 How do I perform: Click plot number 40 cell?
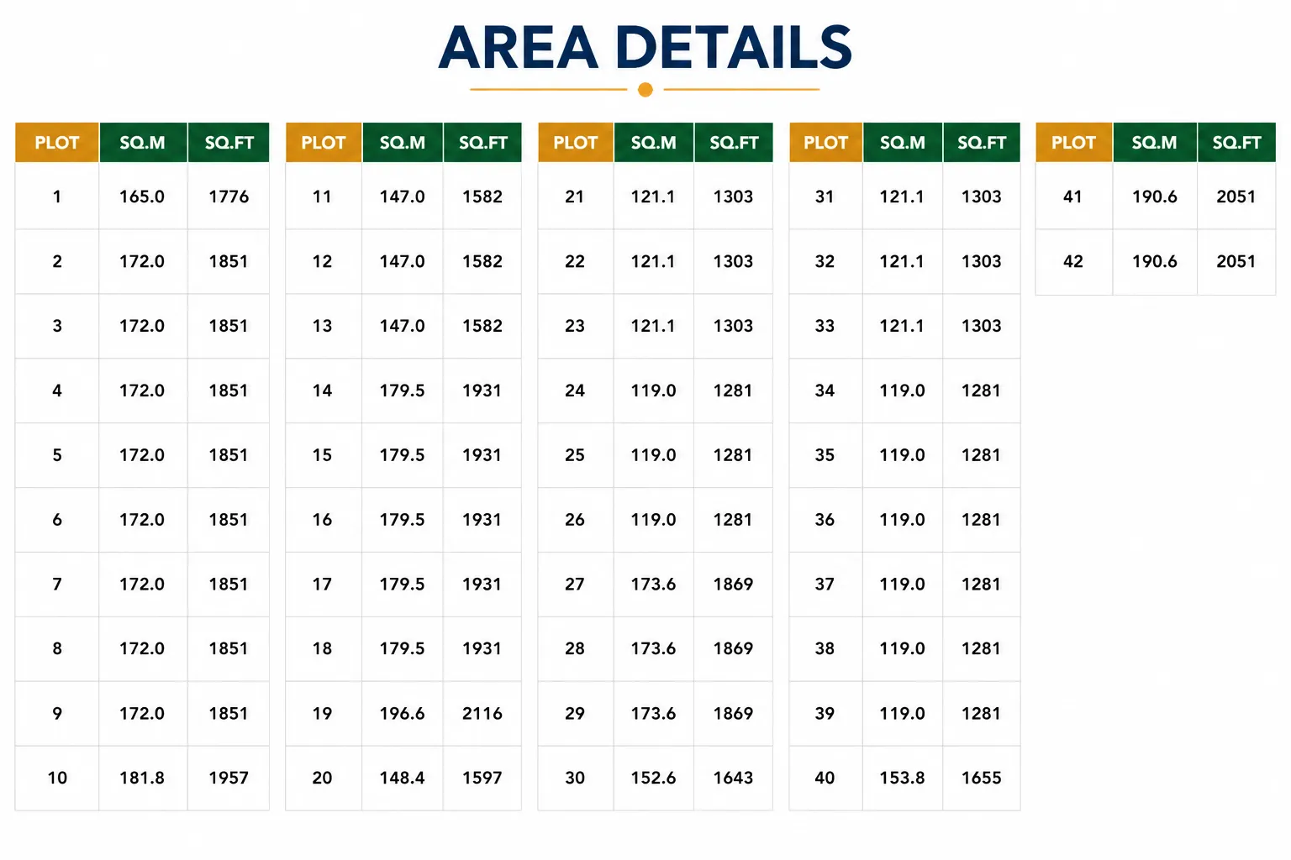coord(825,778)
